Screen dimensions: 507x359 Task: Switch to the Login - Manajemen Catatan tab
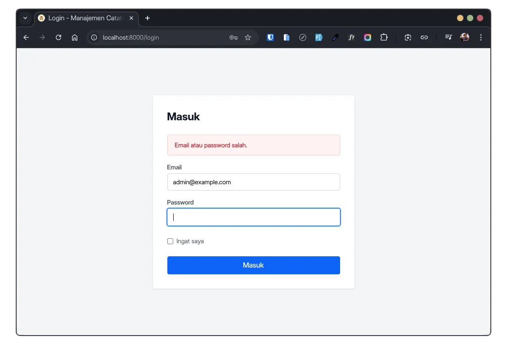click(85, 18)
